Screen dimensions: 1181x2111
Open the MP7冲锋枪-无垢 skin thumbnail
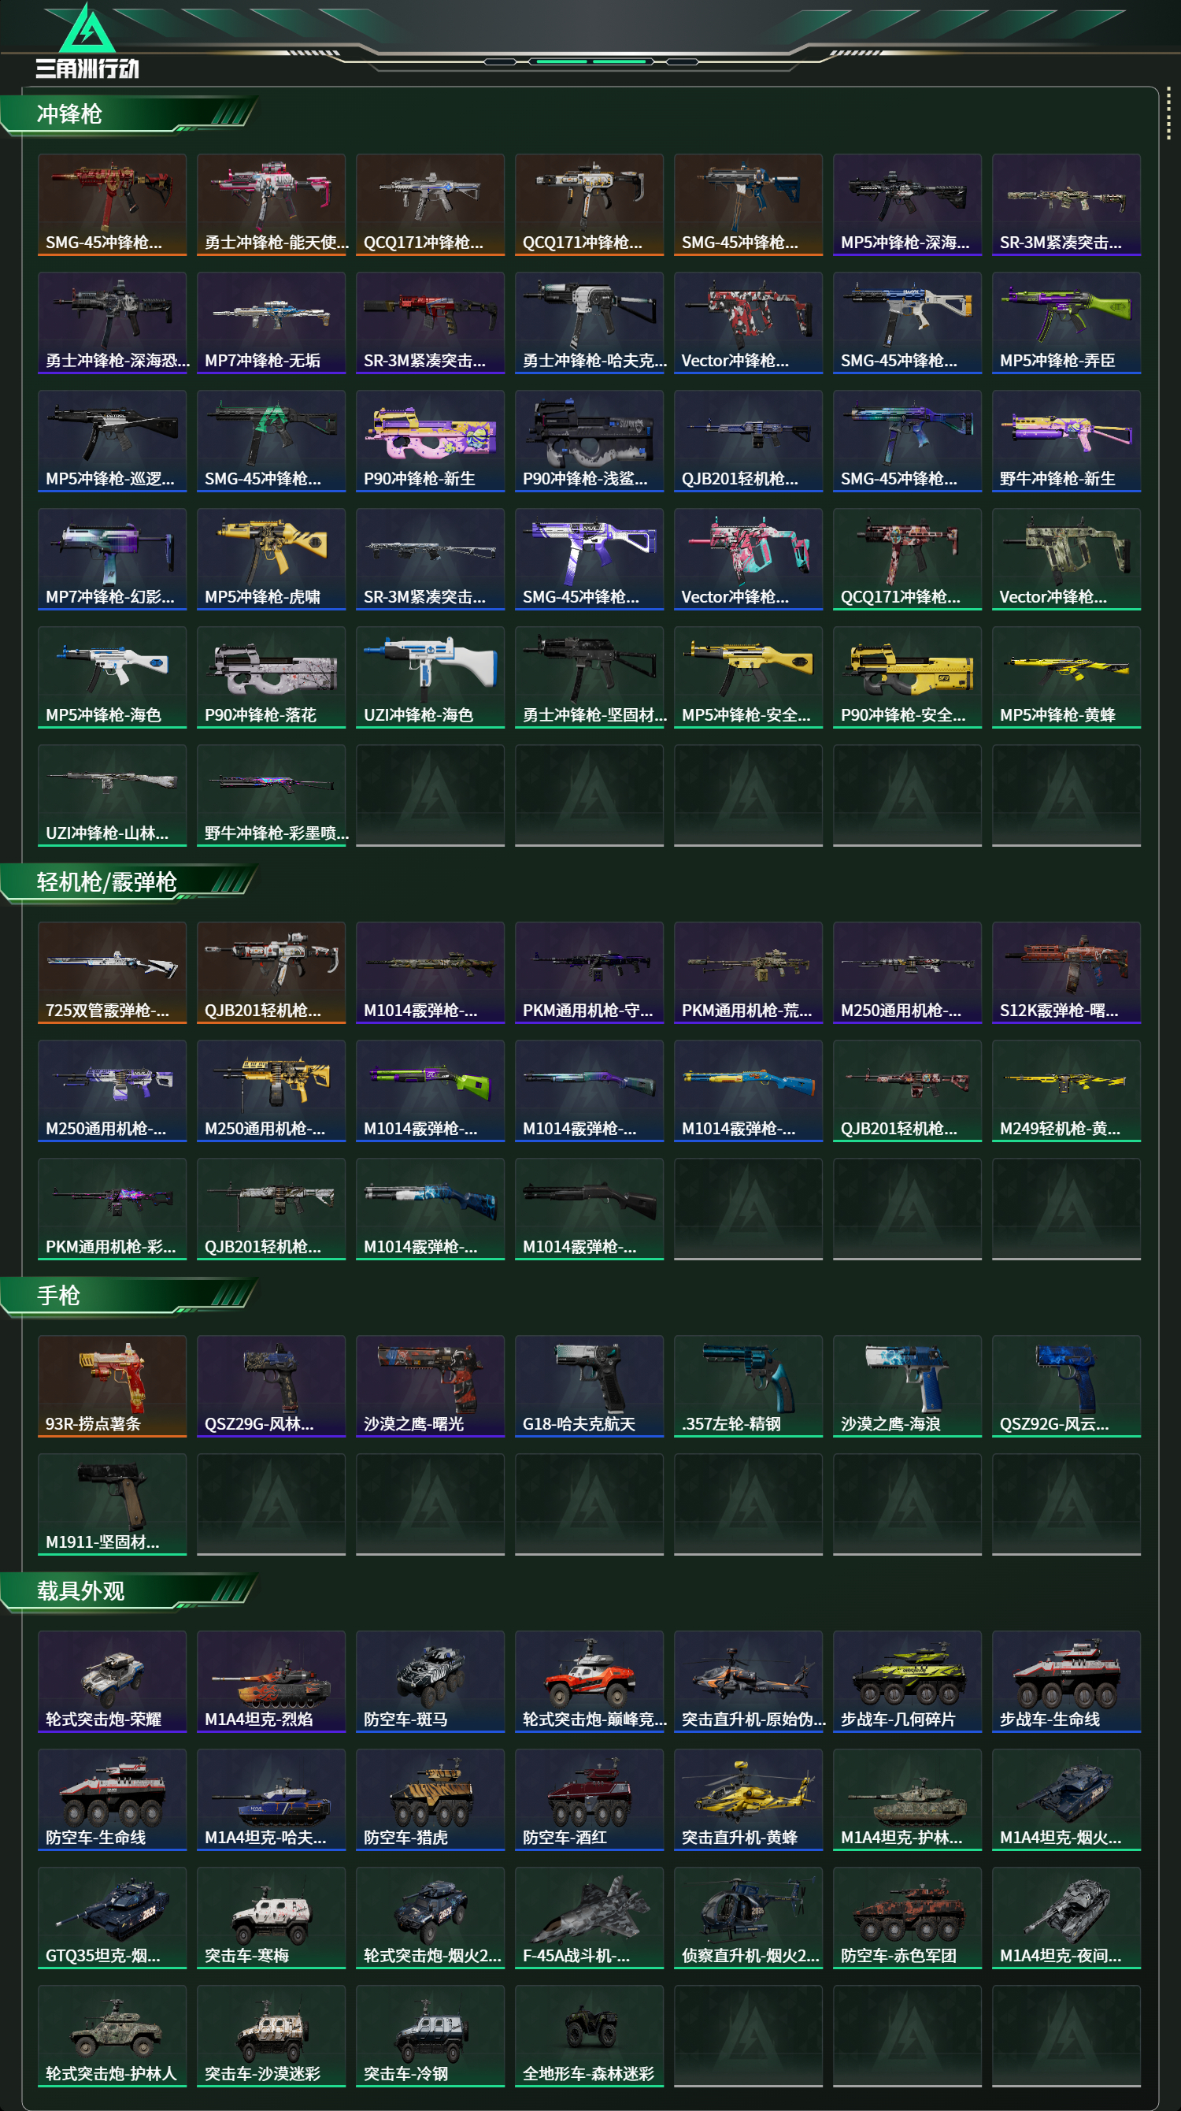click(271, 323)
